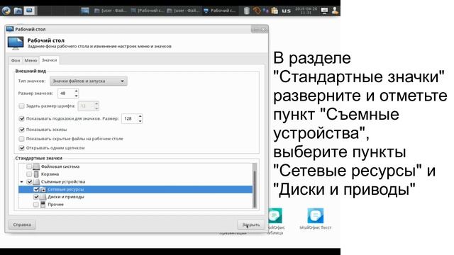The image size is (454, 255).
Task: Open the clipboard manager tray icon
Action: [275, 11]
